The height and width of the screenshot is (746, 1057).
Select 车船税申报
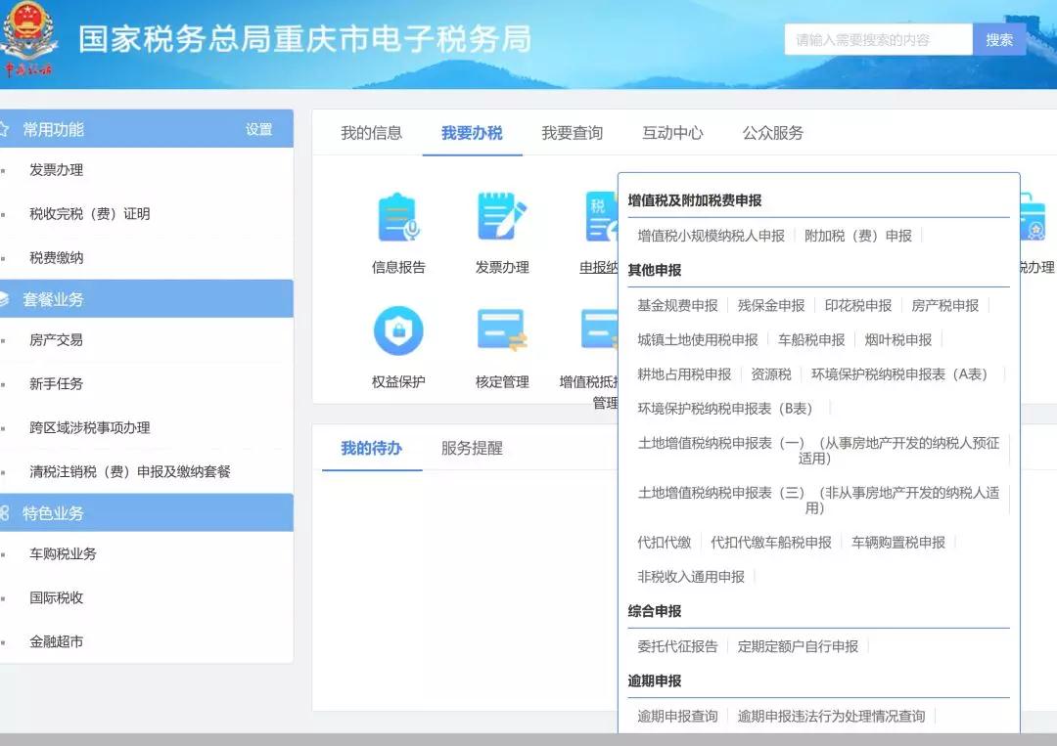[x=811, y=339]
